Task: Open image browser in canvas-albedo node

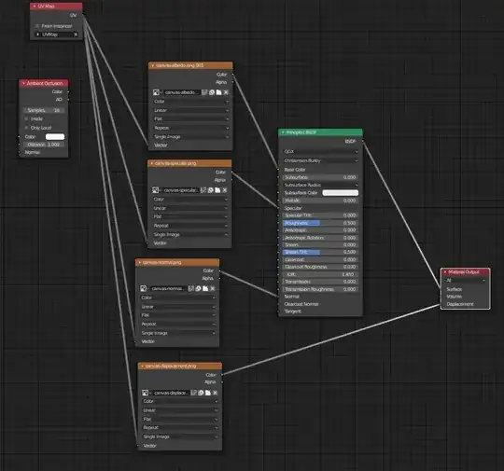Action: (157, 92)
